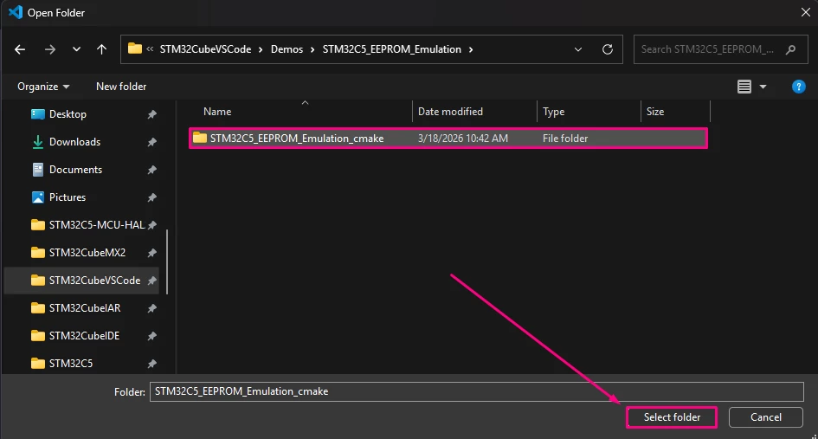
Task: Create a New folder
Action: [121, 87]
